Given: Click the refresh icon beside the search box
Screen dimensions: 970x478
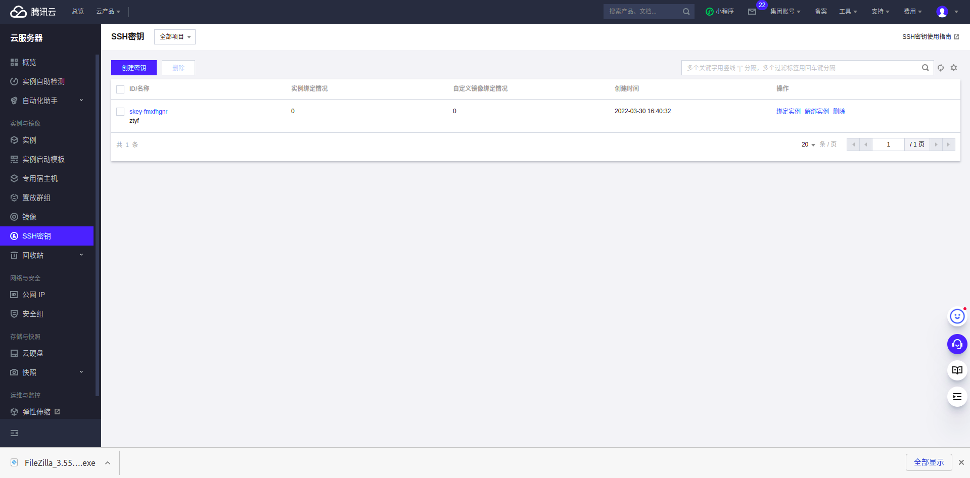Looking at the screenshot, I should (x=941, y=68).
